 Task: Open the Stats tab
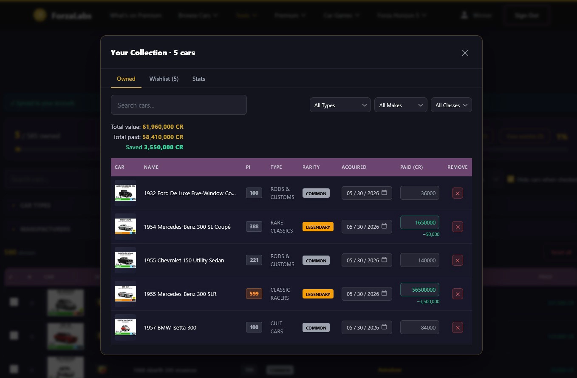(199, 79)
